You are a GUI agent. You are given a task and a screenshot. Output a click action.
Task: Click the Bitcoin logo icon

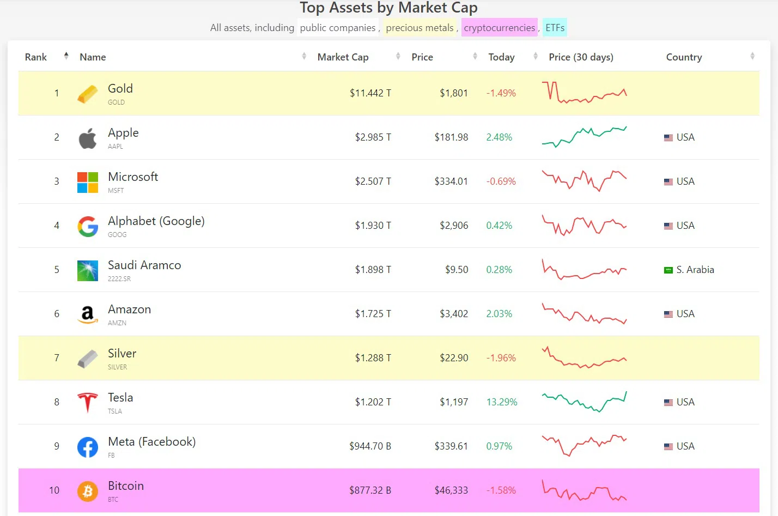click(87, 491)
